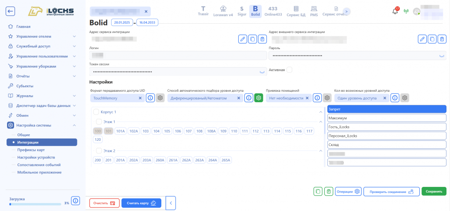The width and height of the screenshot is (450, 211).
Task: Open info for number of access levels
Action: tap(395, 98)
